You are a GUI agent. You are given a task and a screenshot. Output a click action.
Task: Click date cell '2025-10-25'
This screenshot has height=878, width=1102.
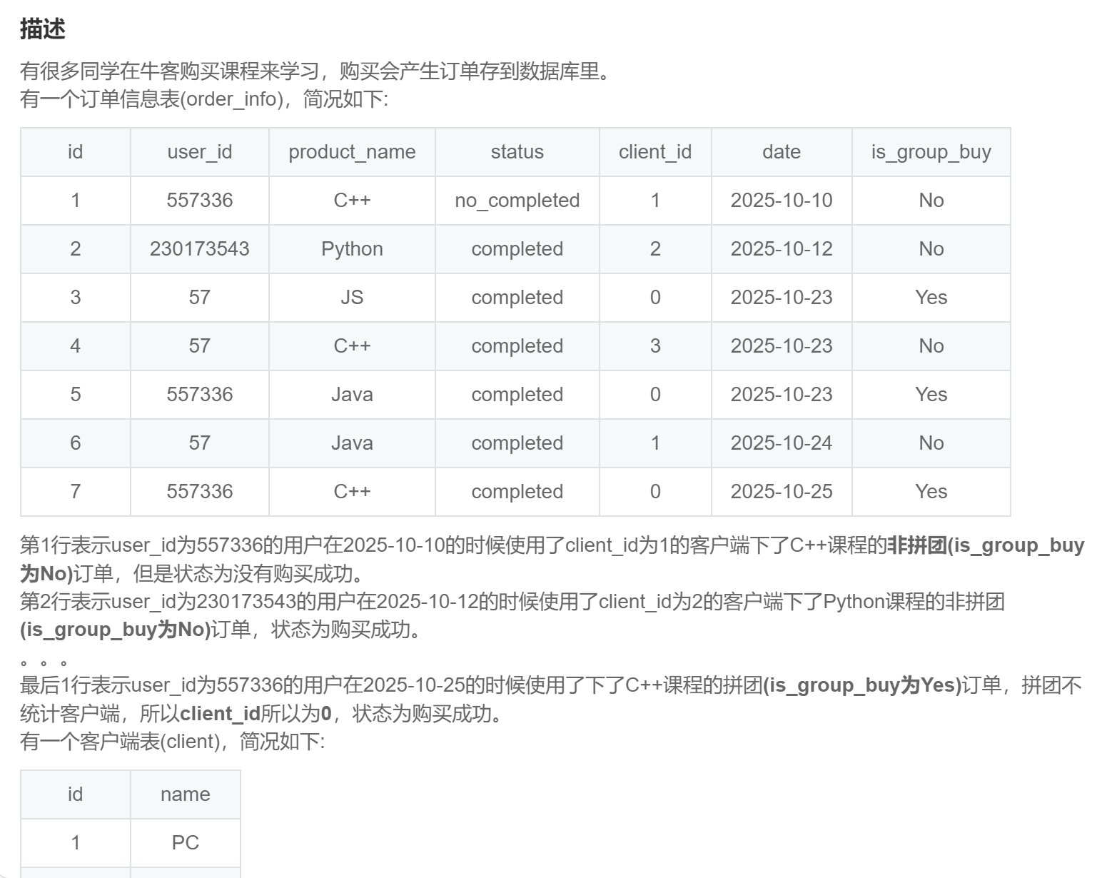pyautogui.click(x=782, y=492)
